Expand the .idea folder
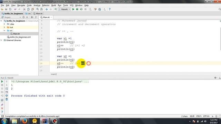The image size is (221, 124). point(4,24)
